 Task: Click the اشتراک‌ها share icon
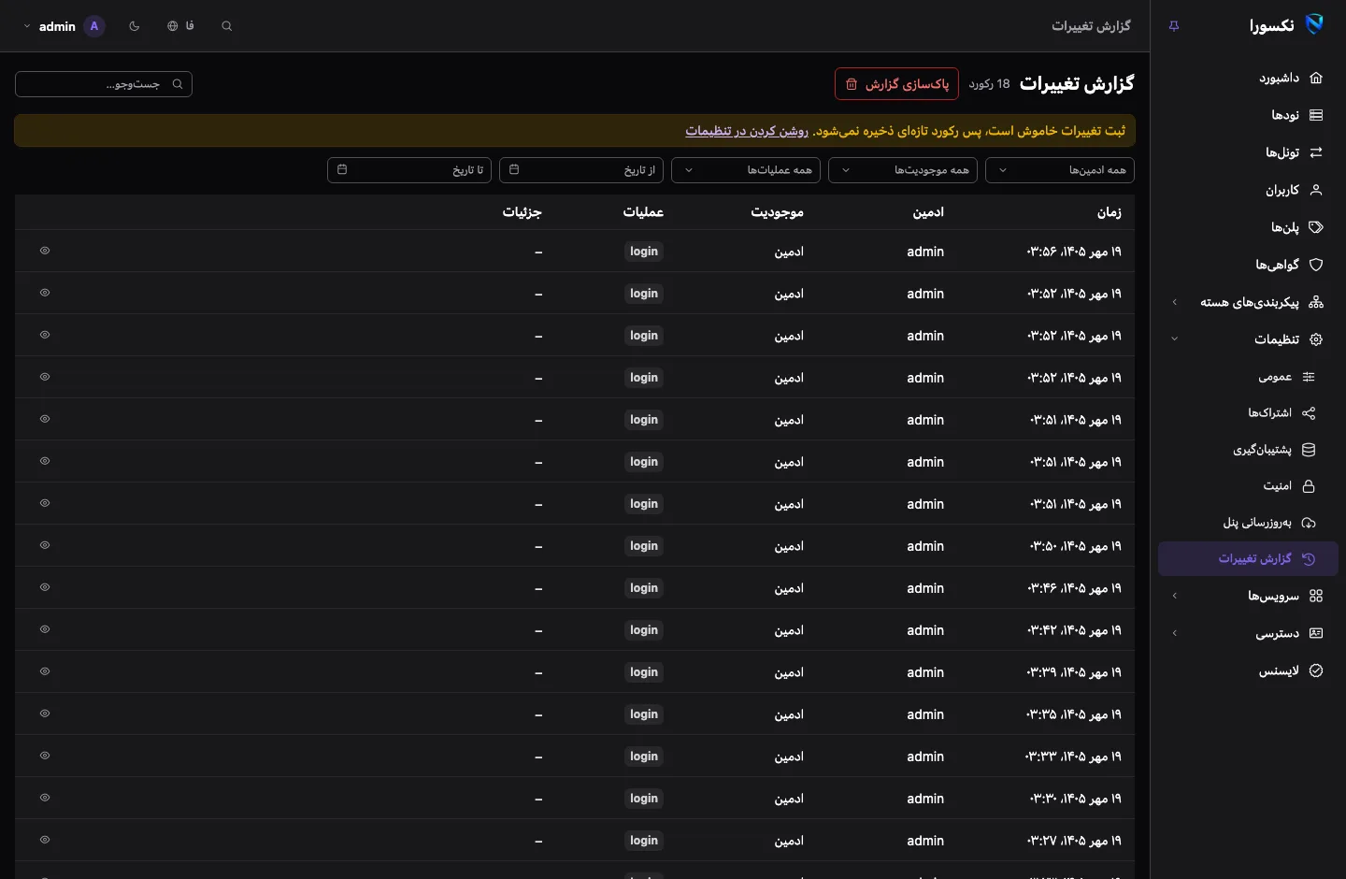[x=1309, y=413]
